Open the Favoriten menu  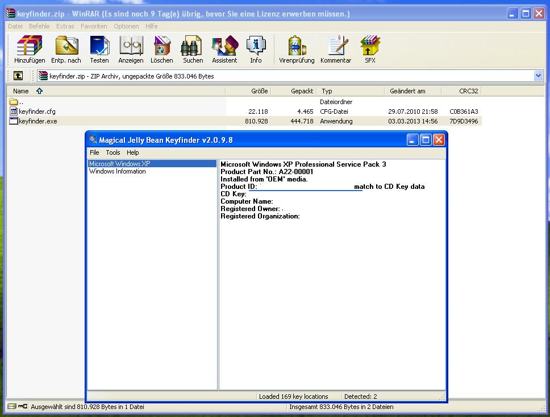94,26
